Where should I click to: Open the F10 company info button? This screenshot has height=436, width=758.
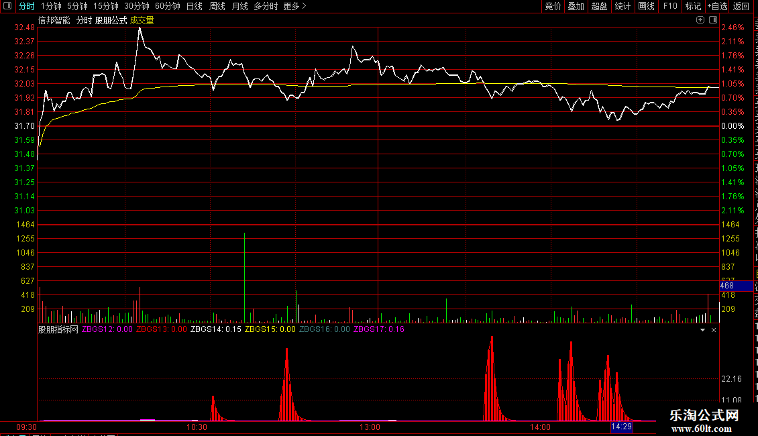pos(670,6)
